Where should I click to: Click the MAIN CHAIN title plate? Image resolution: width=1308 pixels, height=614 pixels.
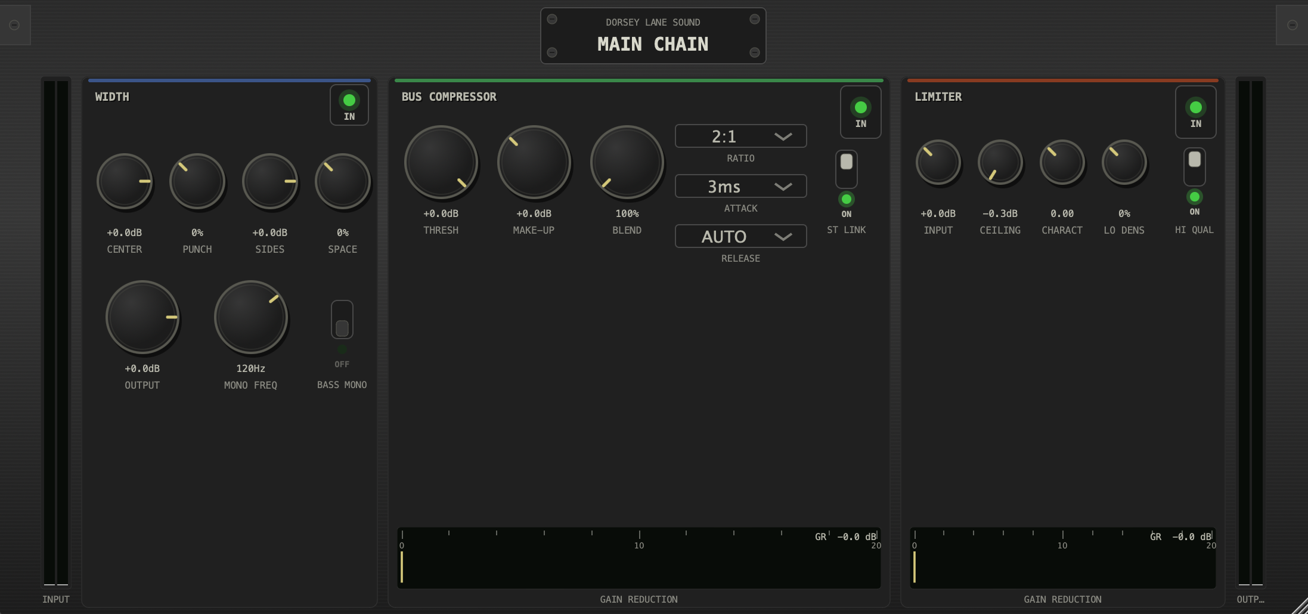click(x=653, y=36)
